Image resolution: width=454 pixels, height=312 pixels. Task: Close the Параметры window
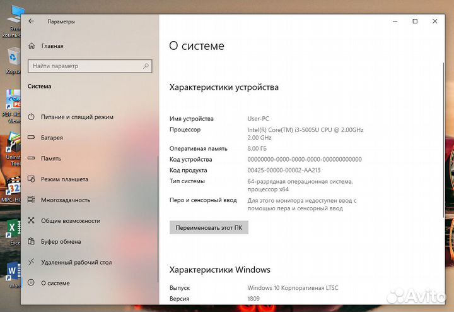pos(434,21)
